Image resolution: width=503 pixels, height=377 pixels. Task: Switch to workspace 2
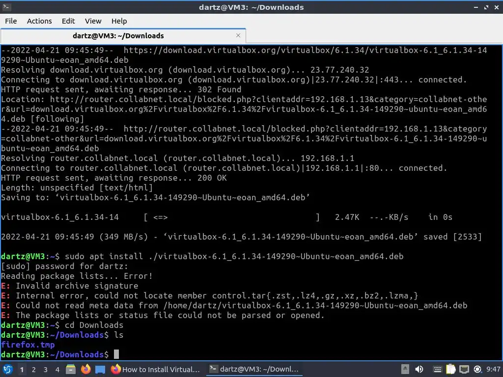pyautogui.click(x=34, y=370)
